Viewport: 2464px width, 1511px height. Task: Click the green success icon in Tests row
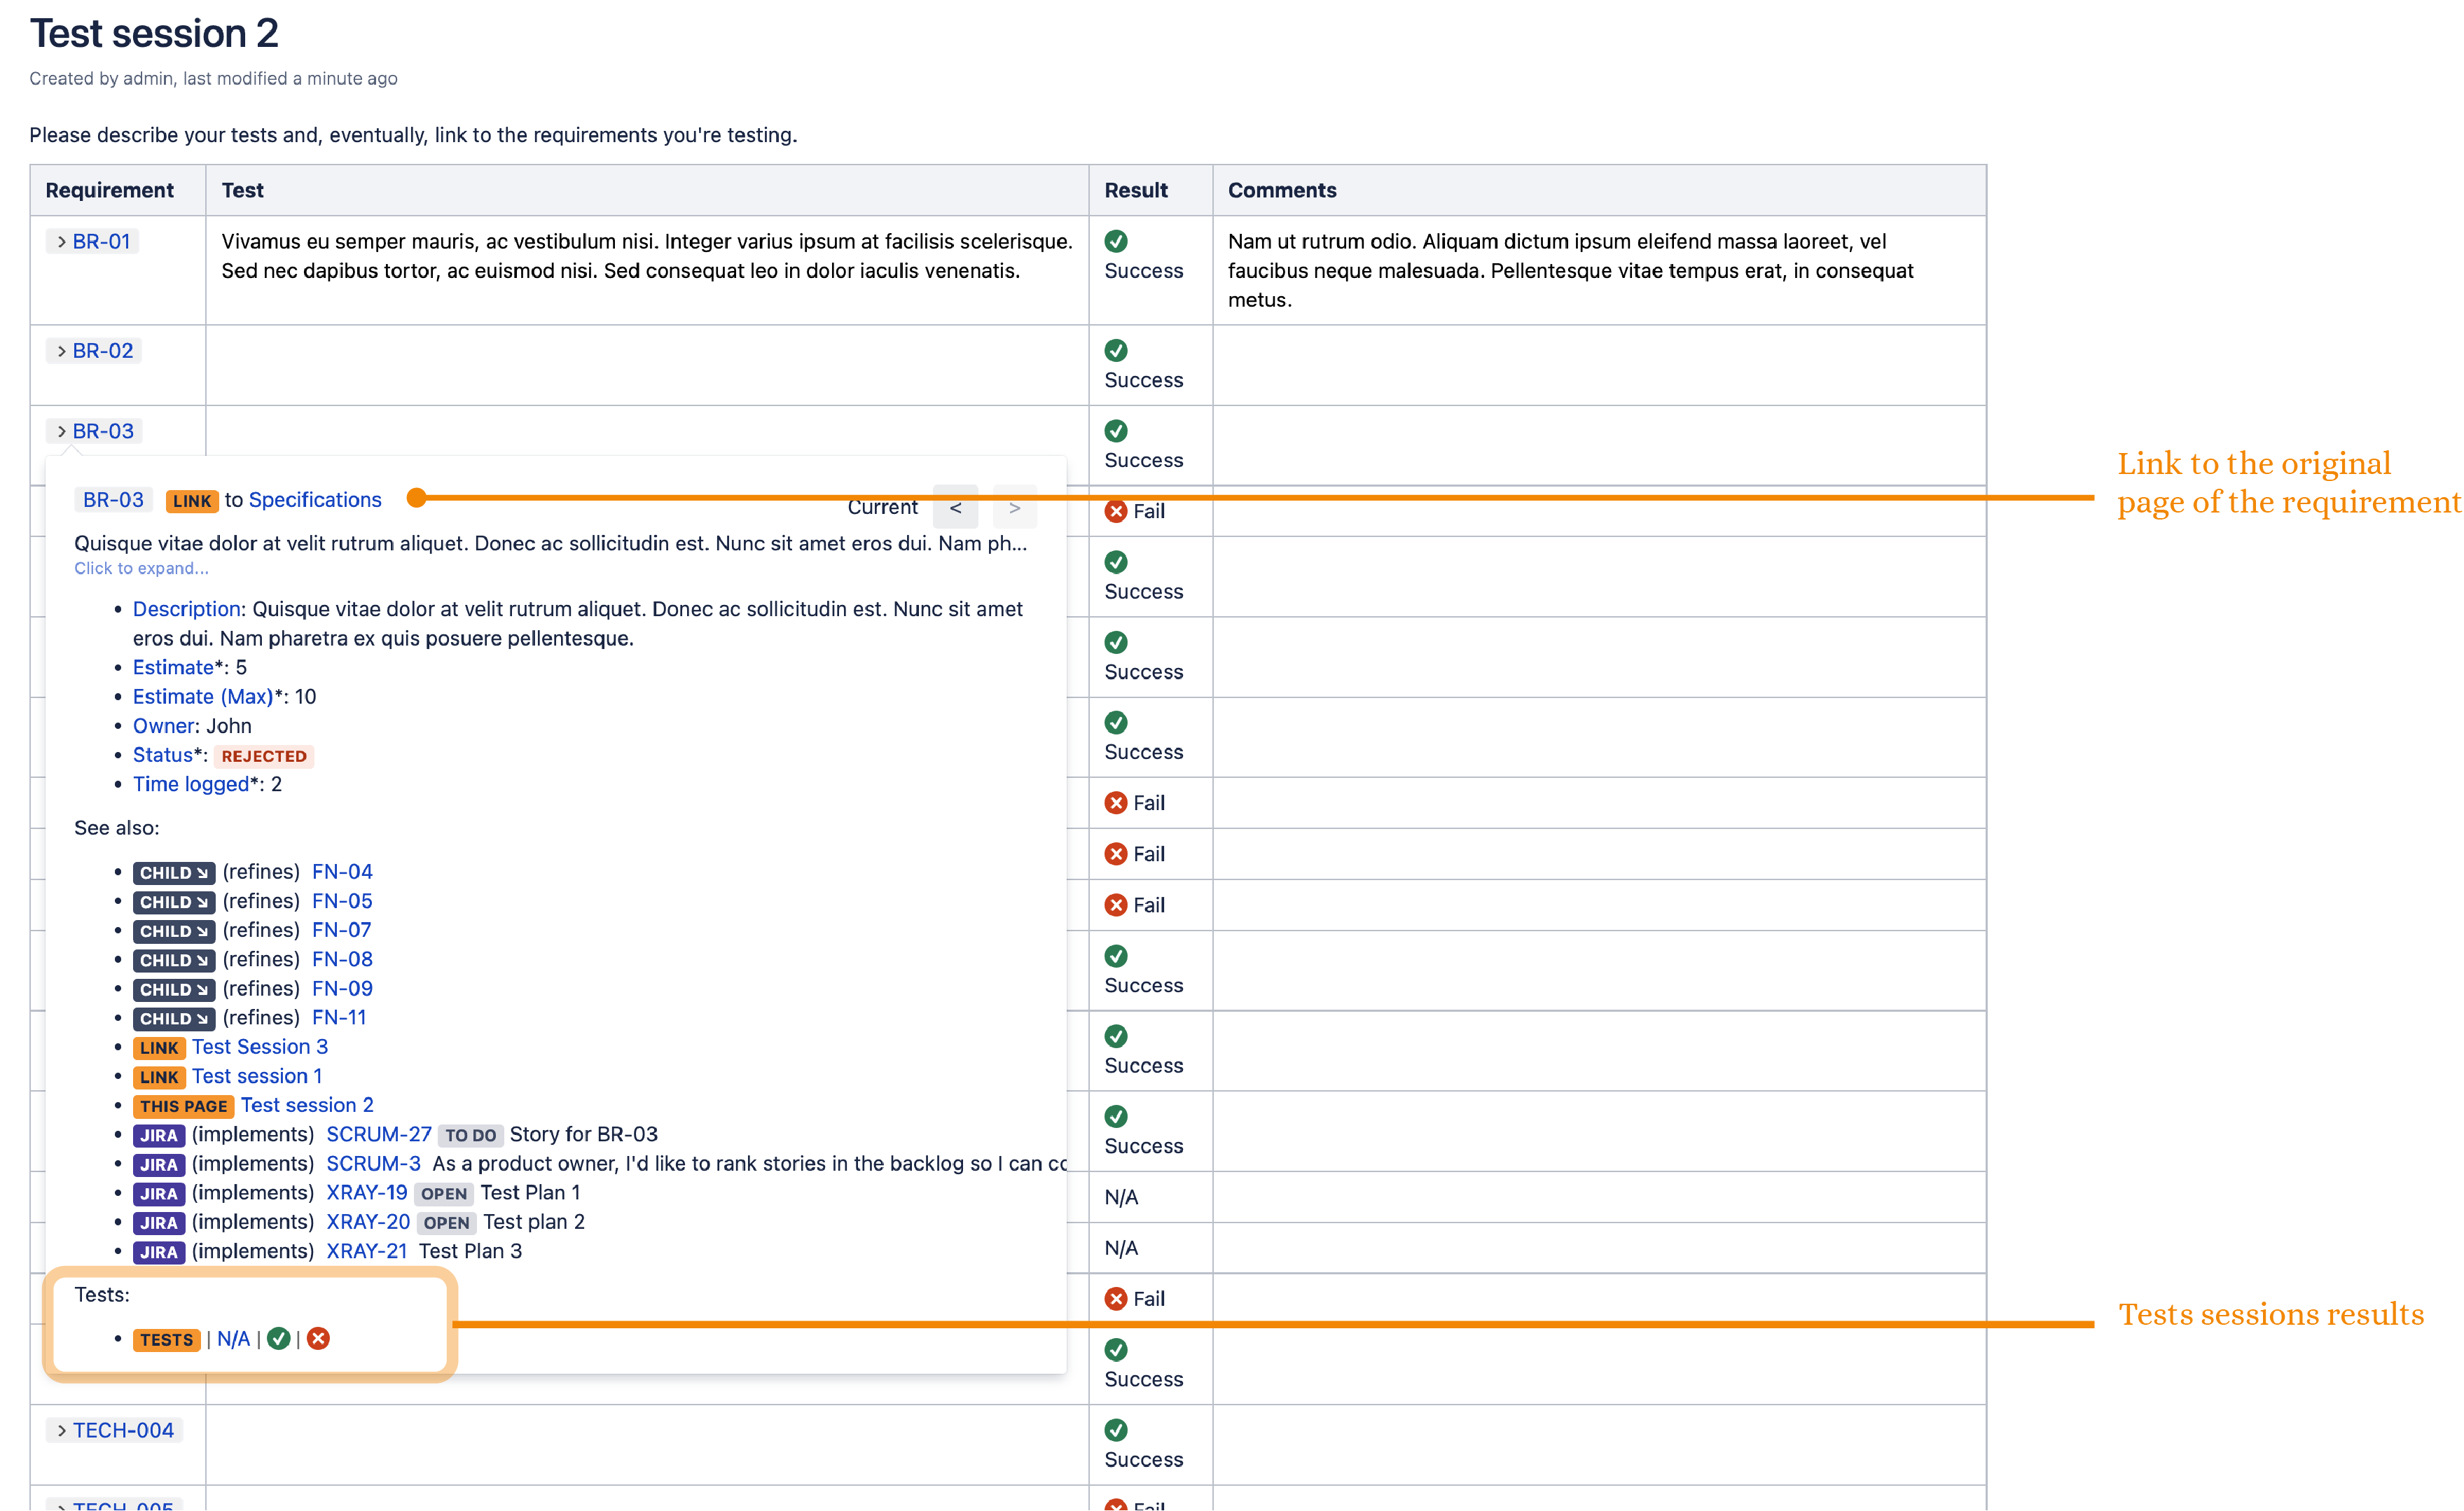(279, 1339)
